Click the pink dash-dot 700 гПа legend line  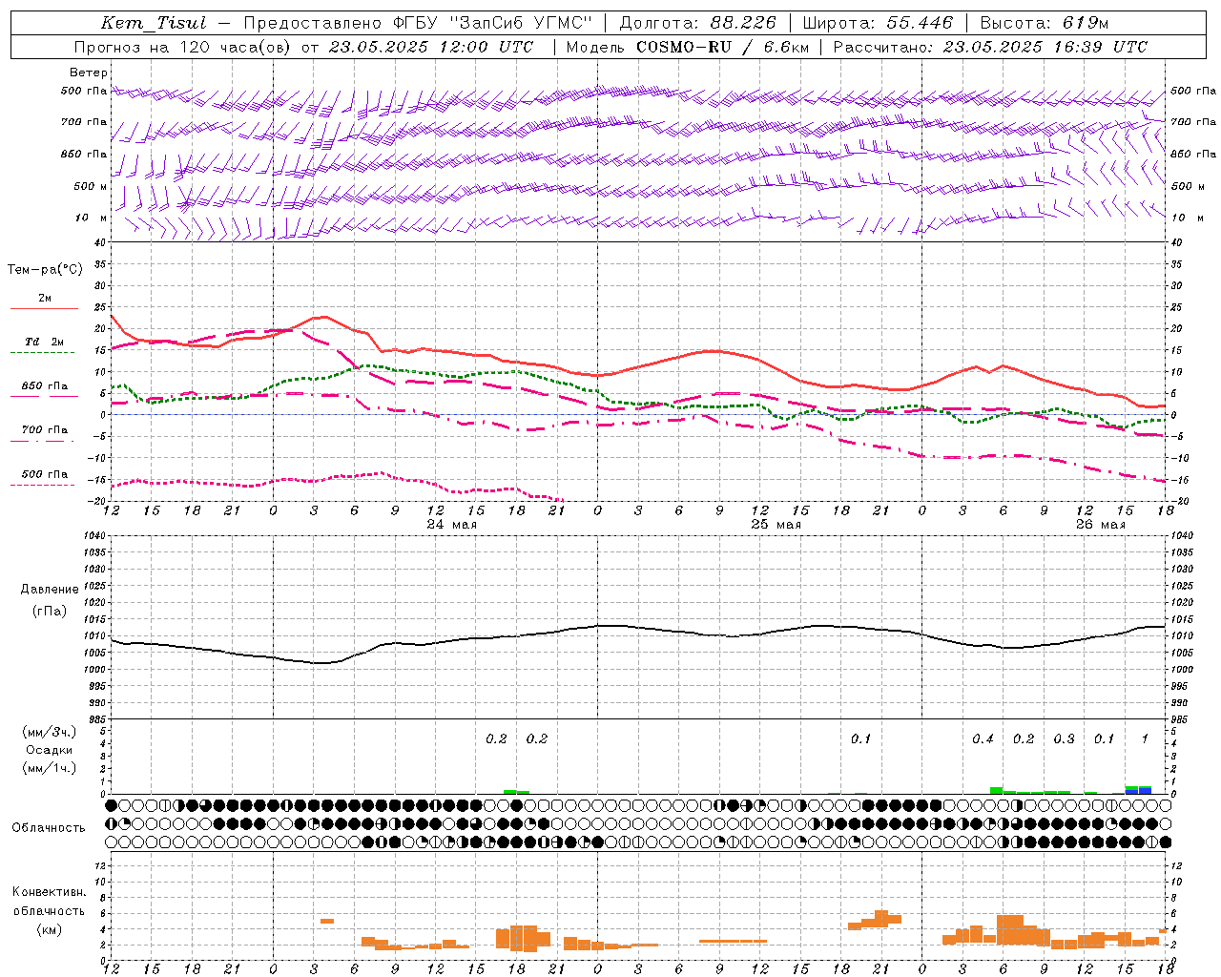pyautogui.click(x=43, y=441)
